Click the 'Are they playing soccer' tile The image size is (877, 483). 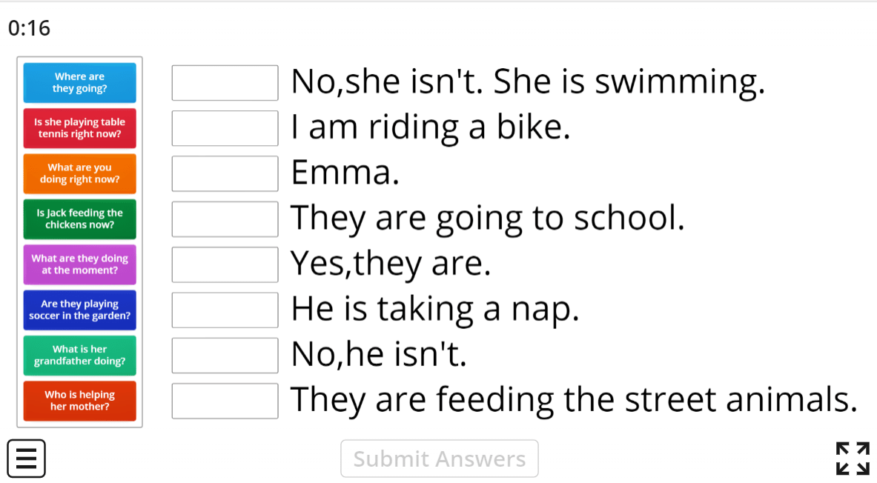coord(79,310)
